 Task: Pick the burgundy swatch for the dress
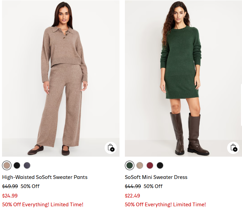tap(150, 165)
